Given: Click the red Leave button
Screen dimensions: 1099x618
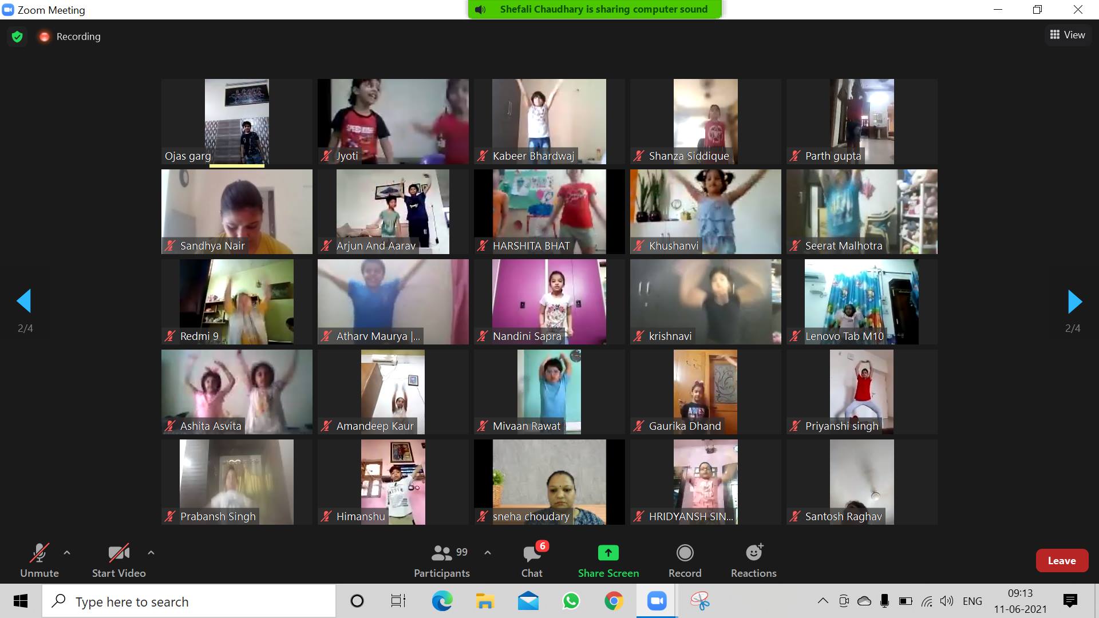Looking at the screenshot, I should pyautogui.click(x=1062, y=561).
